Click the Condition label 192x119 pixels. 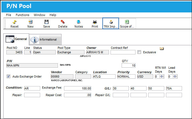pos(14,88)
